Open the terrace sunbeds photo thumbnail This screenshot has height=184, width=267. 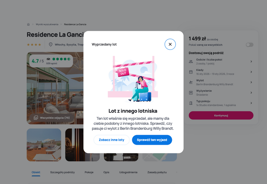[x=44, y=145]
